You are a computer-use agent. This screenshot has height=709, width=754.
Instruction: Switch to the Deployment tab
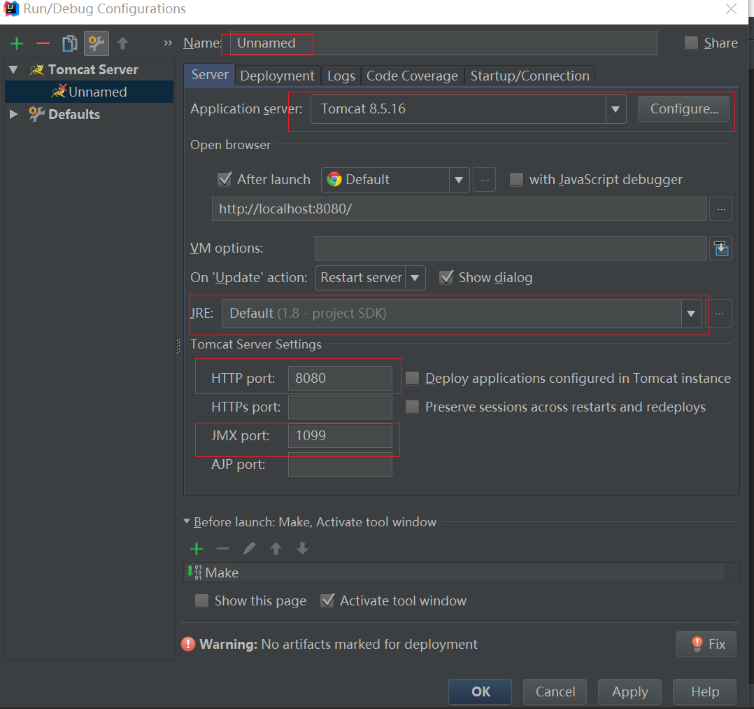click(x=278, y=76)
